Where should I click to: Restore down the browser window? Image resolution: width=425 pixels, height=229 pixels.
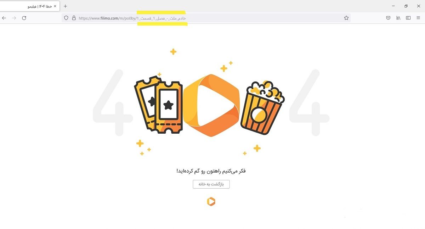pyautogui.click(x=406, y=6)
